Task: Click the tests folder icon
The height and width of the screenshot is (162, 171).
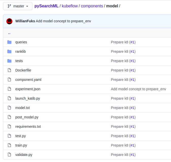Action: click(9, 61)
